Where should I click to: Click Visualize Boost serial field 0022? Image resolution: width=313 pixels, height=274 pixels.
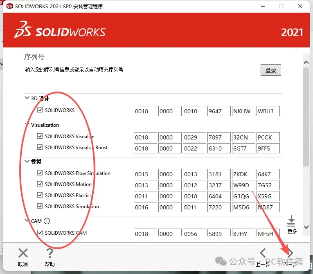point(194,148)
